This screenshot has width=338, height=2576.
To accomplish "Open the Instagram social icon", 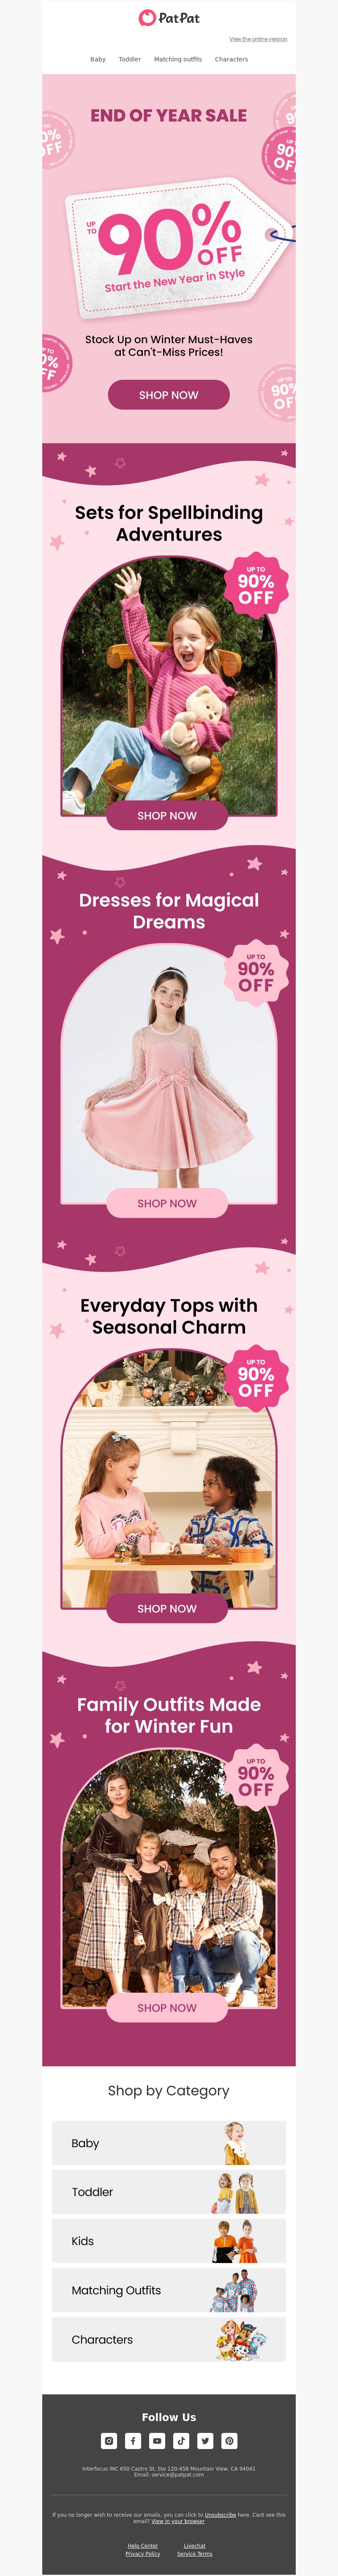I will click(109, 2440).
